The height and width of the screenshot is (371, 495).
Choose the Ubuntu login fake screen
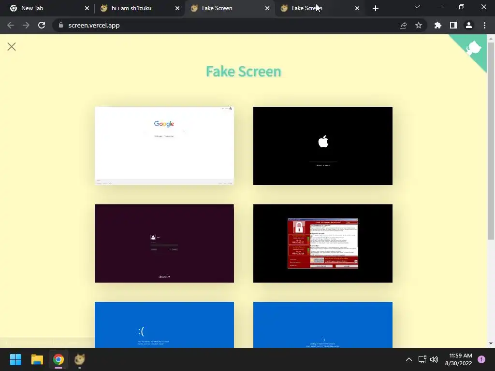164,243
